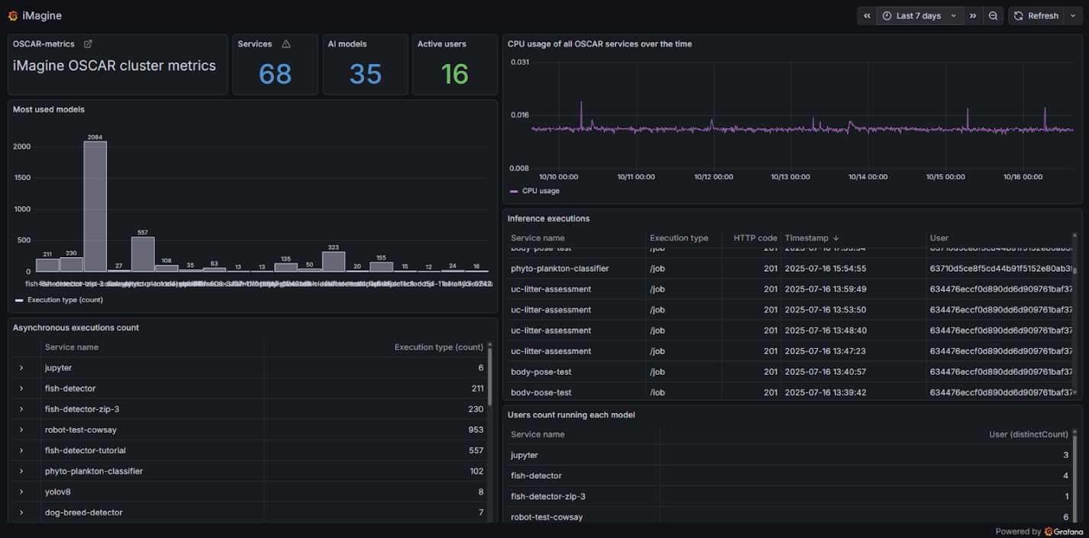Viewport: 1089px width, 538px height.
Task: Toggle Timestamp column sort order
Action: (x=811, y=237)
